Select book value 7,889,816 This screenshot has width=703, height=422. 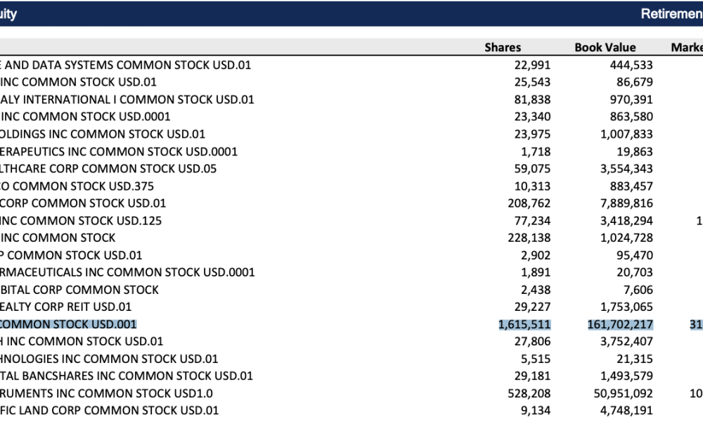point(627,203)
